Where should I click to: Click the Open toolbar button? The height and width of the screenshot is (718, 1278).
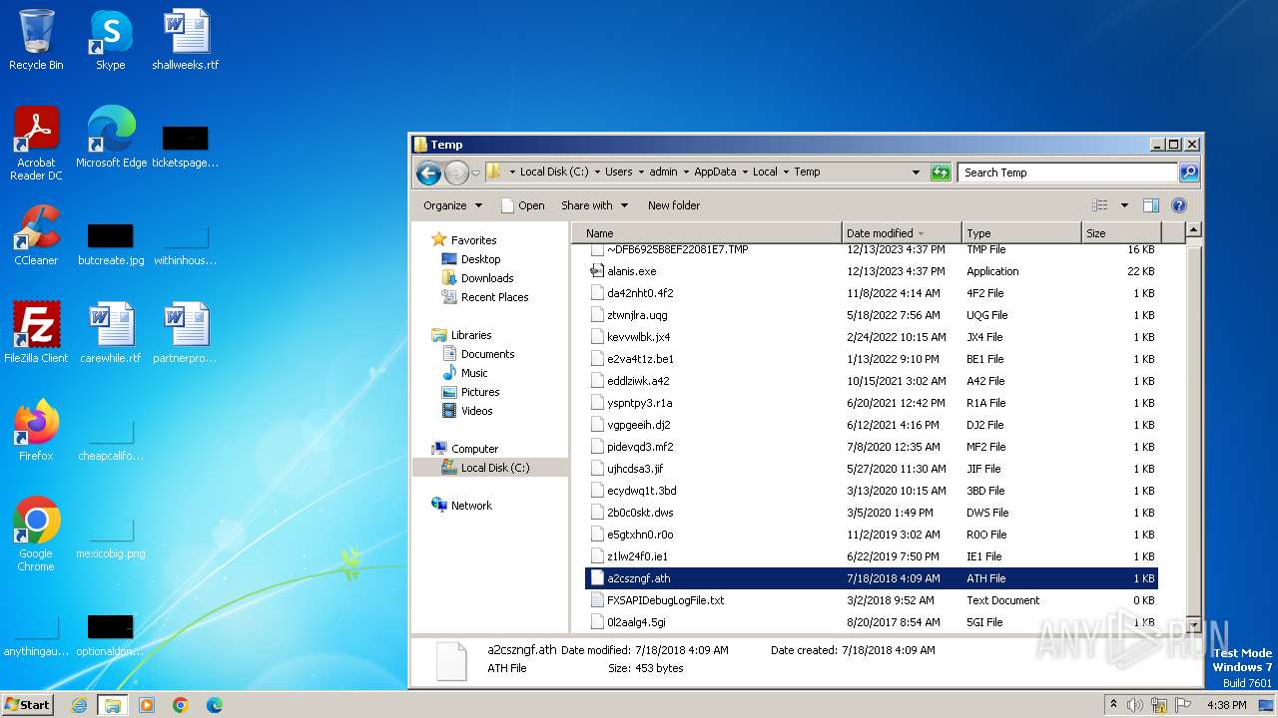[522, 205]
